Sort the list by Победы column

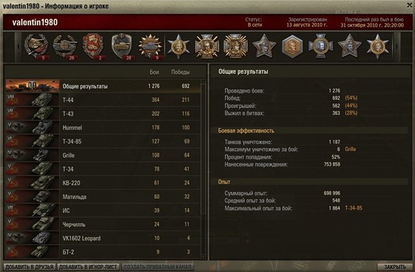180,72
